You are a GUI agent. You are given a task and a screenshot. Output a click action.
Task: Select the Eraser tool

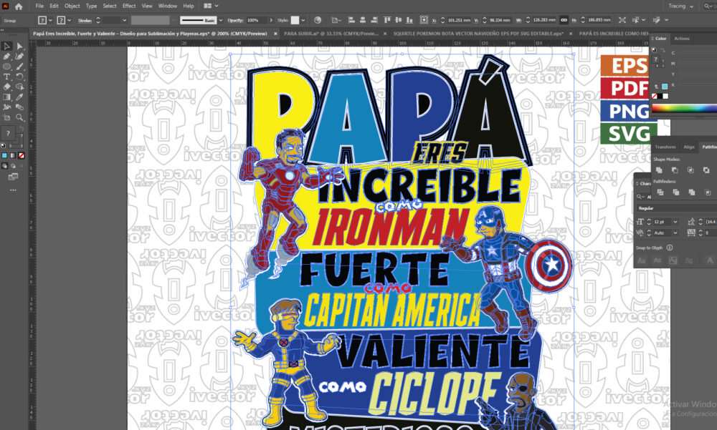(x=6, y=87)
